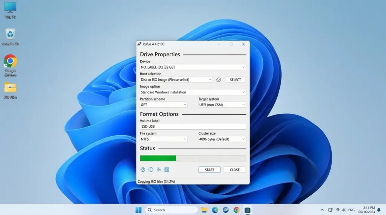Open the third pinned taskbar app
386x215 pixels.
click(x=226, y=210)
